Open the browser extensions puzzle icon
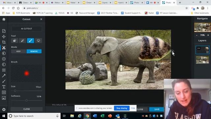Screen dimensions: 211x119 click(198, 8)
